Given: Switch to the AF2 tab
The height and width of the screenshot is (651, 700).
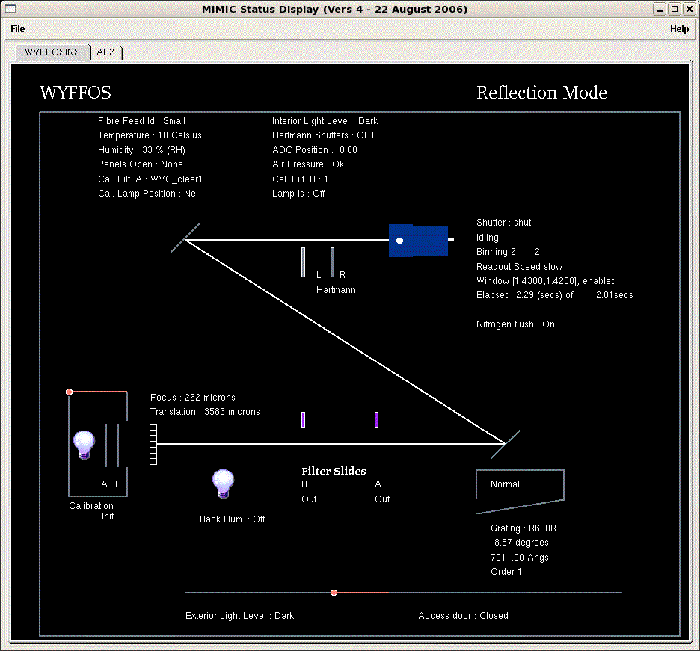Looking at the screenshot, I should click(x=105, y=52).
